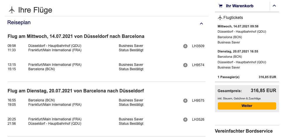Click the aircraft icon for flight LH9575
289x137 pixels.
185,101
